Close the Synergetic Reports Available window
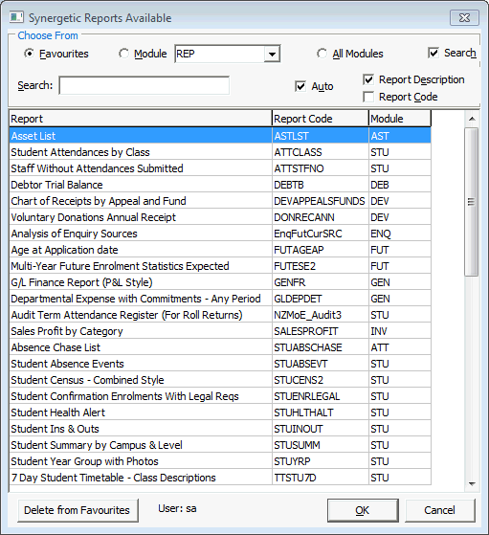 click(x=464, y=18)
